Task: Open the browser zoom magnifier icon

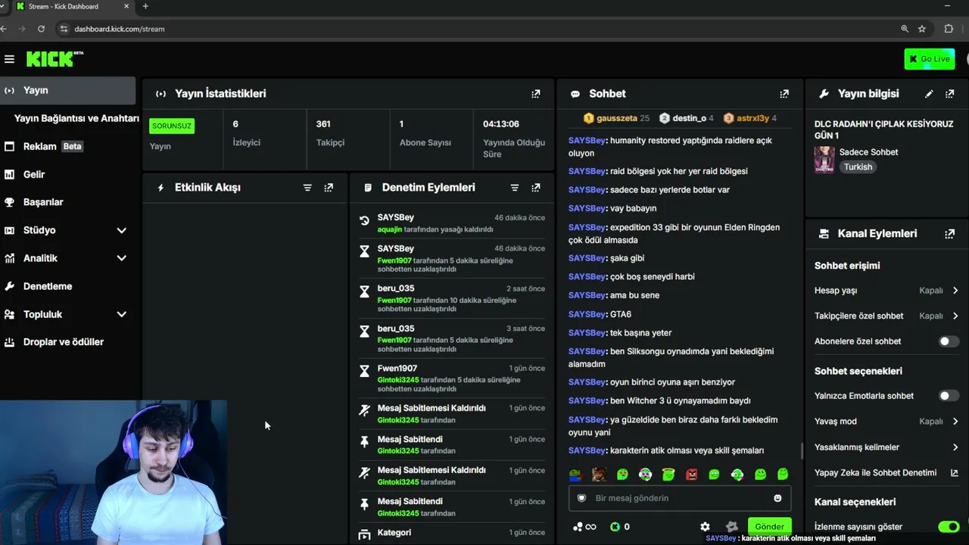Action: tap(905, 29)
